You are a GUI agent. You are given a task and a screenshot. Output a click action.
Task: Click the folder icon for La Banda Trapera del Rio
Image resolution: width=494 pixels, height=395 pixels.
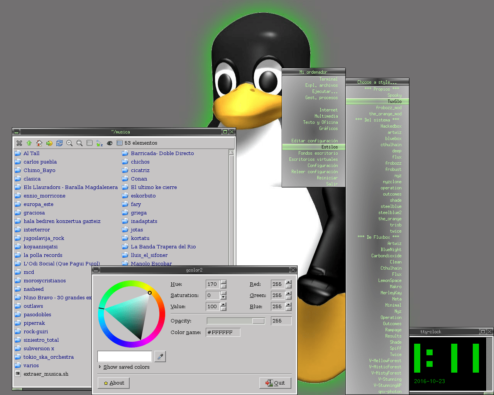coord(125,246)
